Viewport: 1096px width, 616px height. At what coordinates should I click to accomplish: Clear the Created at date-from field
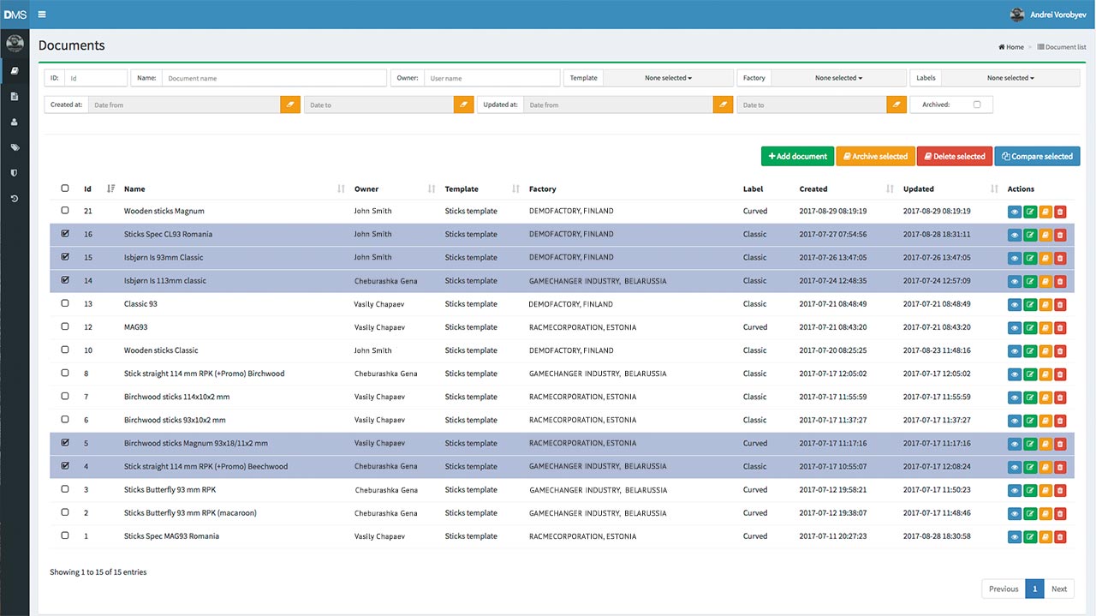click(x=291, y=105)
